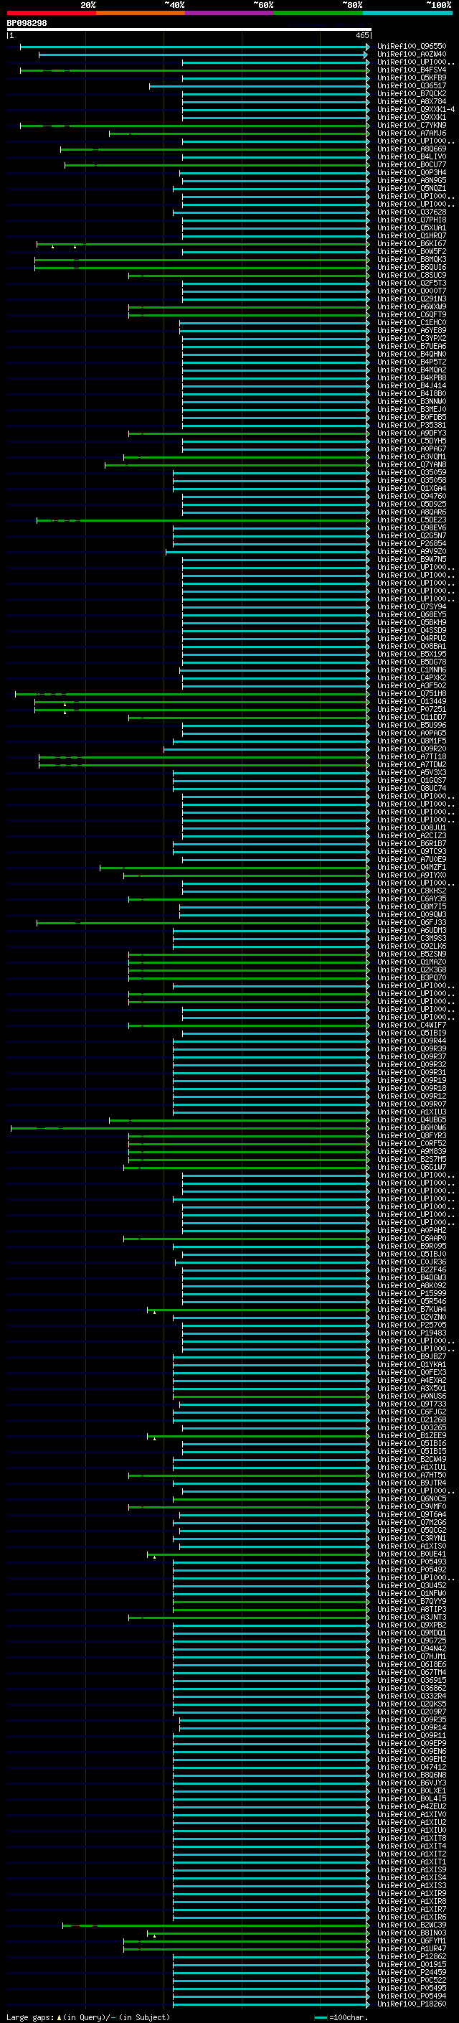The width and height of the screenshot is (459, 2023).
Task: Select hit label UniRef100_A1XIR6
Action: point(412,1917)
